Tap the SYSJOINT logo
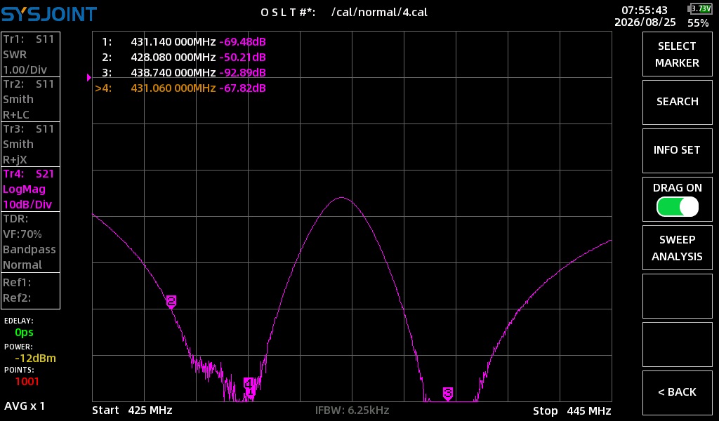The height and width of the screenshot is (421, 719). [48, 14]
